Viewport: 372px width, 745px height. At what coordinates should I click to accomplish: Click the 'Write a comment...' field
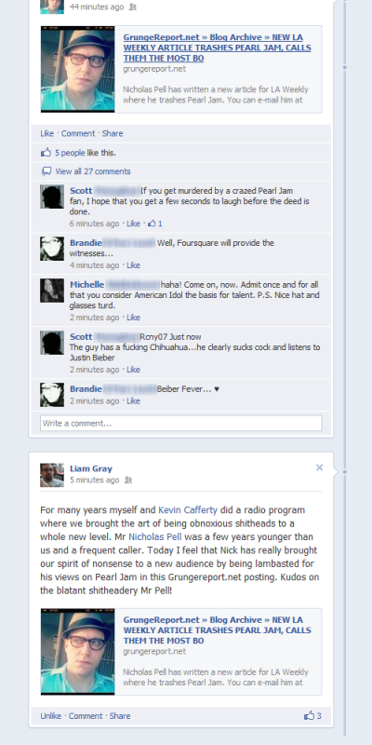180,423
